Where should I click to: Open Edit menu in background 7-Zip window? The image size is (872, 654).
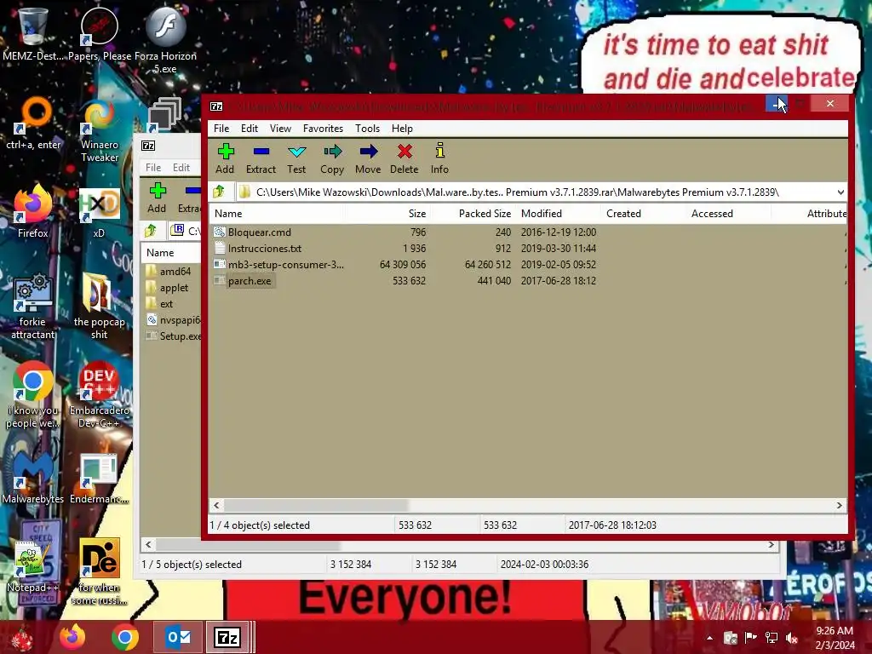[x=181, y=168]
